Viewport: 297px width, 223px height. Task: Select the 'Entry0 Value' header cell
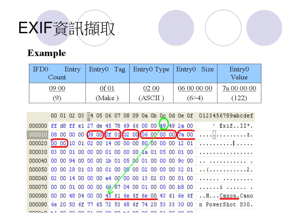pyautogui.click(x=239, y=73)
